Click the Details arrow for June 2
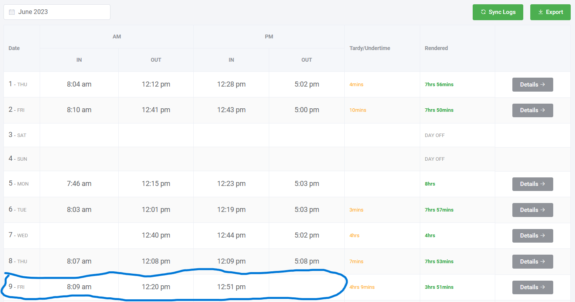The height and width of the screenshot is (302, 575). (x=542, y=110)
